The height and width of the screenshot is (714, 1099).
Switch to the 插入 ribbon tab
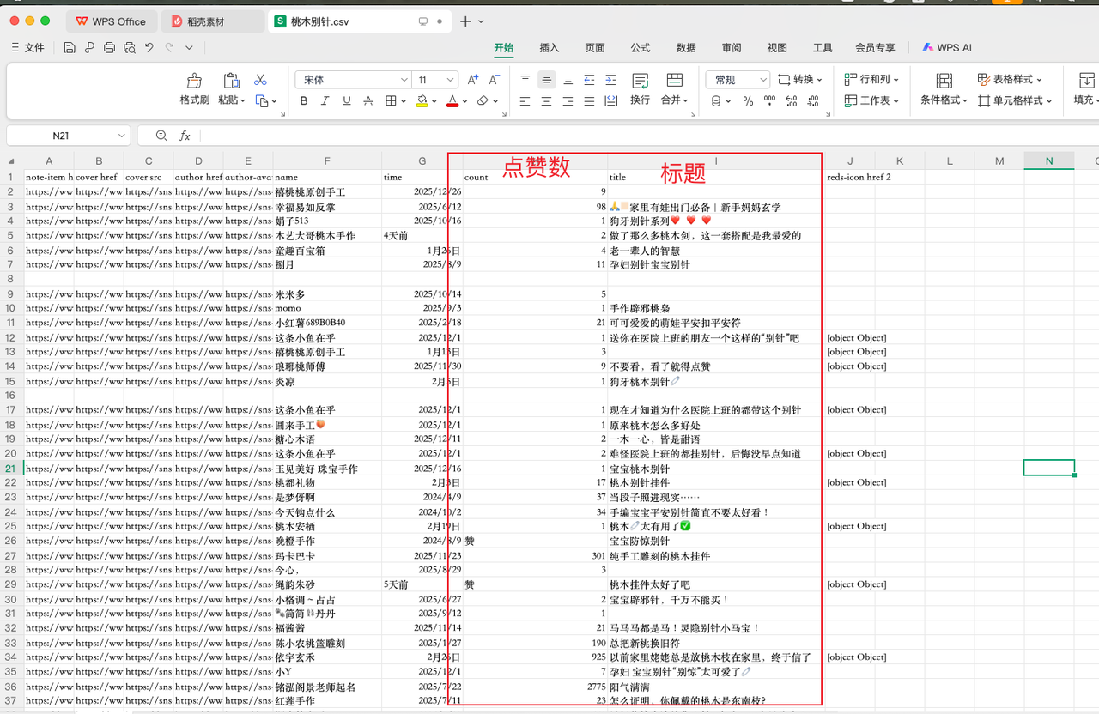tap(549, 48)
